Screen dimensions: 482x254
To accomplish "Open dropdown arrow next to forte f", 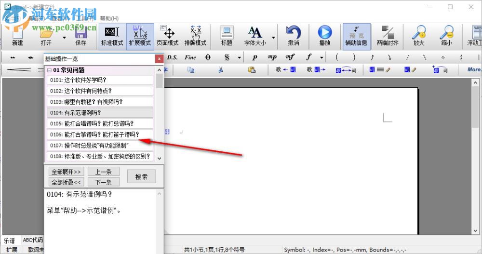I will click(x=321, y=57).
